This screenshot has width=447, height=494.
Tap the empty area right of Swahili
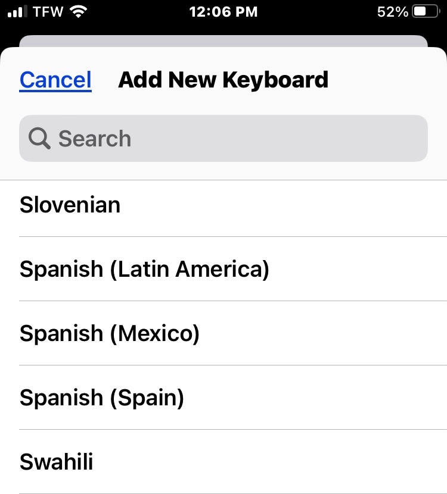click(x=270, y=462)
